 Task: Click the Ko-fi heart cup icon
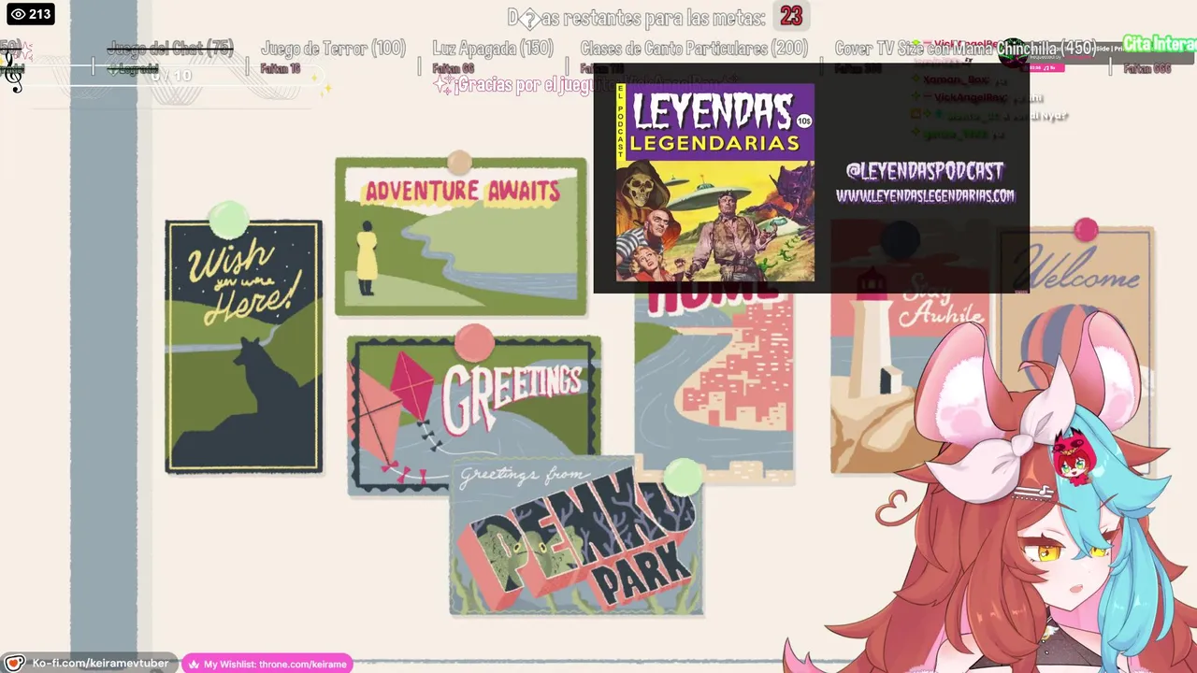point(15,664)
